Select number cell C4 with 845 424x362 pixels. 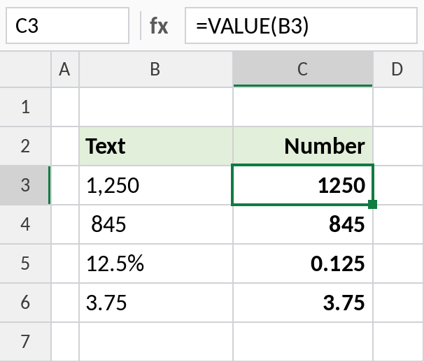tap(303, 224)
